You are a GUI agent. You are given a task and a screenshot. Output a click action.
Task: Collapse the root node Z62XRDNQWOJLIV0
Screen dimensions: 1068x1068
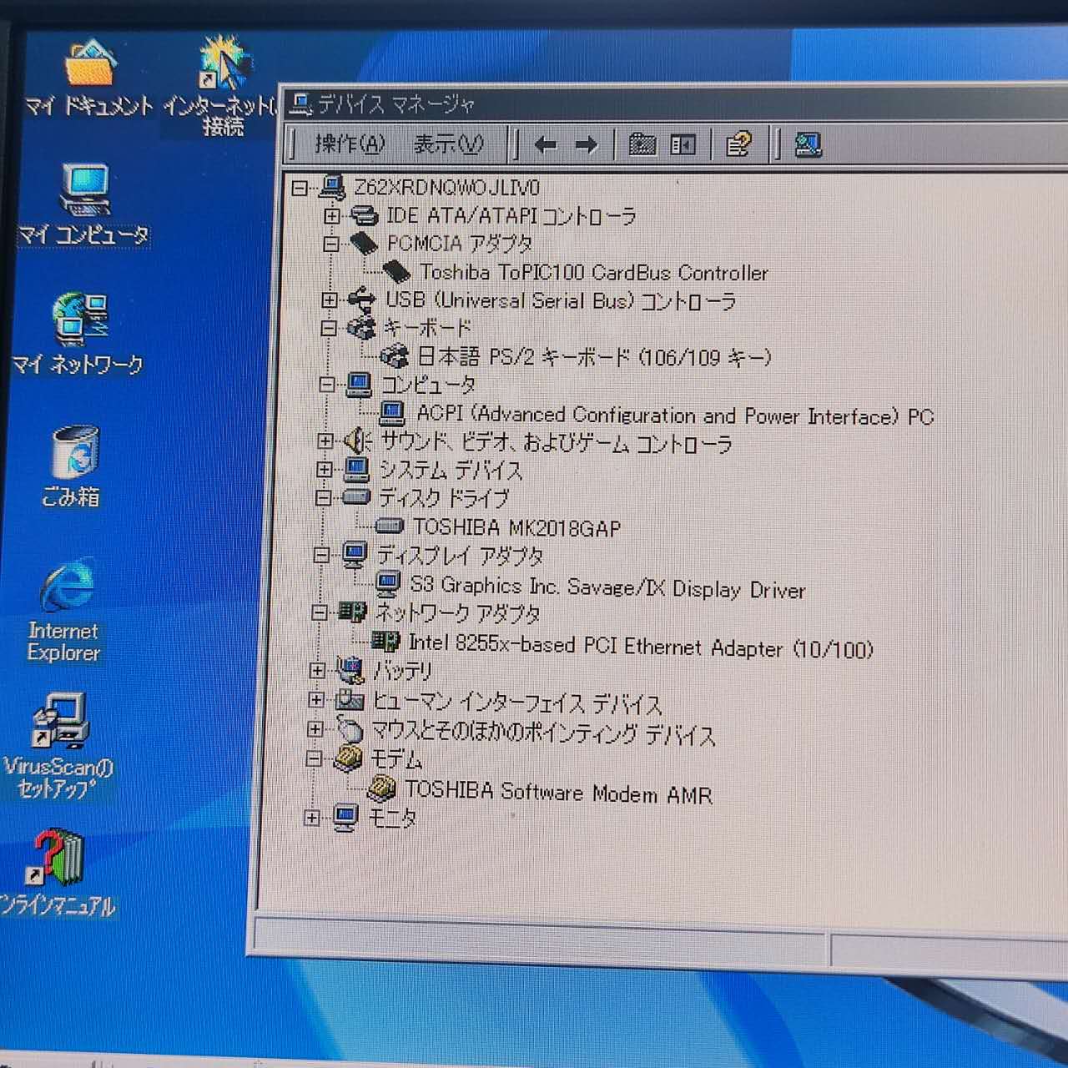(x=300, y=189)
